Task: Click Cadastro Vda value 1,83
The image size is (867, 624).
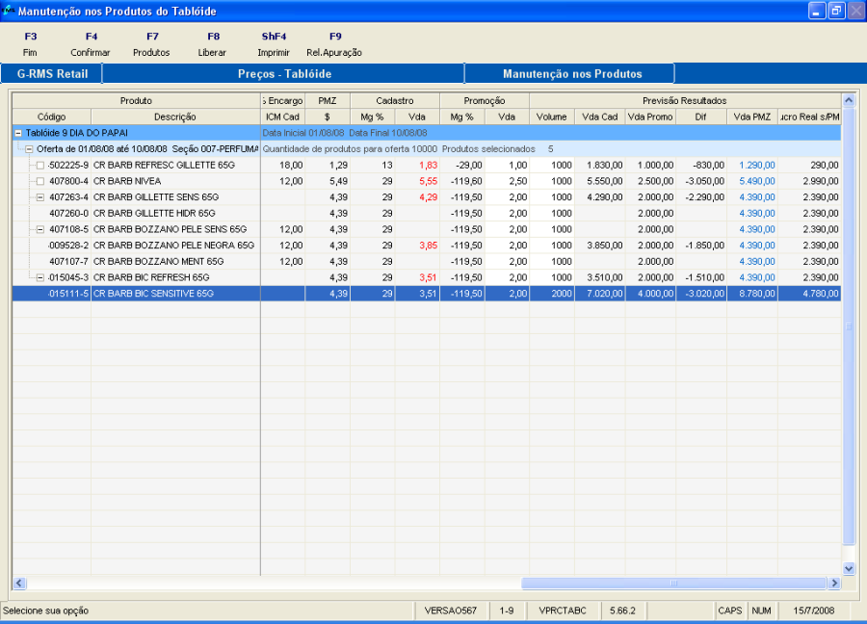Action: point(428,166)
